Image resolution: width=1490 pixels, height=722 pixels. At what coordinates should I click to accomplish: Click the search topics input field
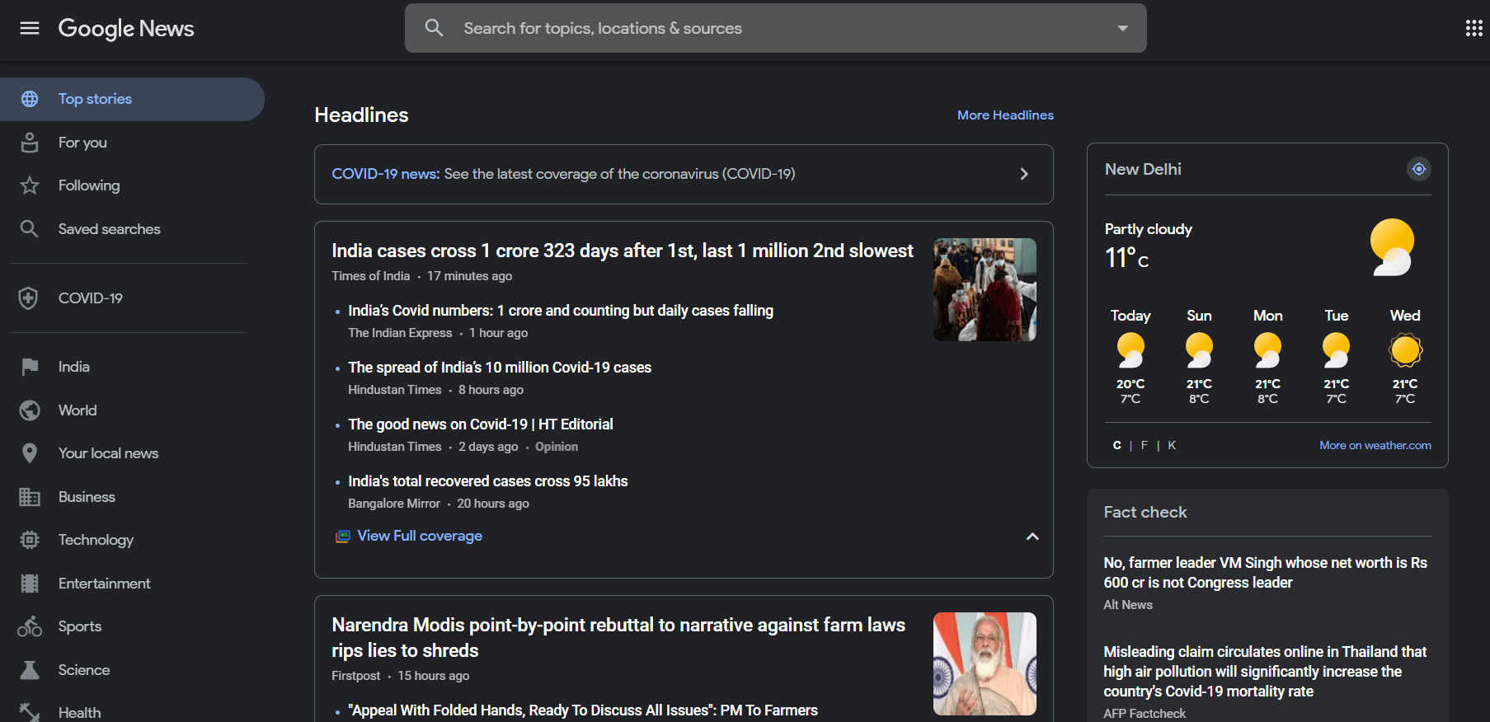[775, 28]
